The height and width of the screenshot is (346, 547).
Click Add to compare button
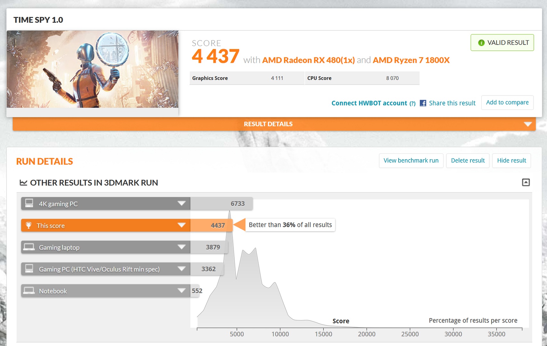[x=507, y=103]
